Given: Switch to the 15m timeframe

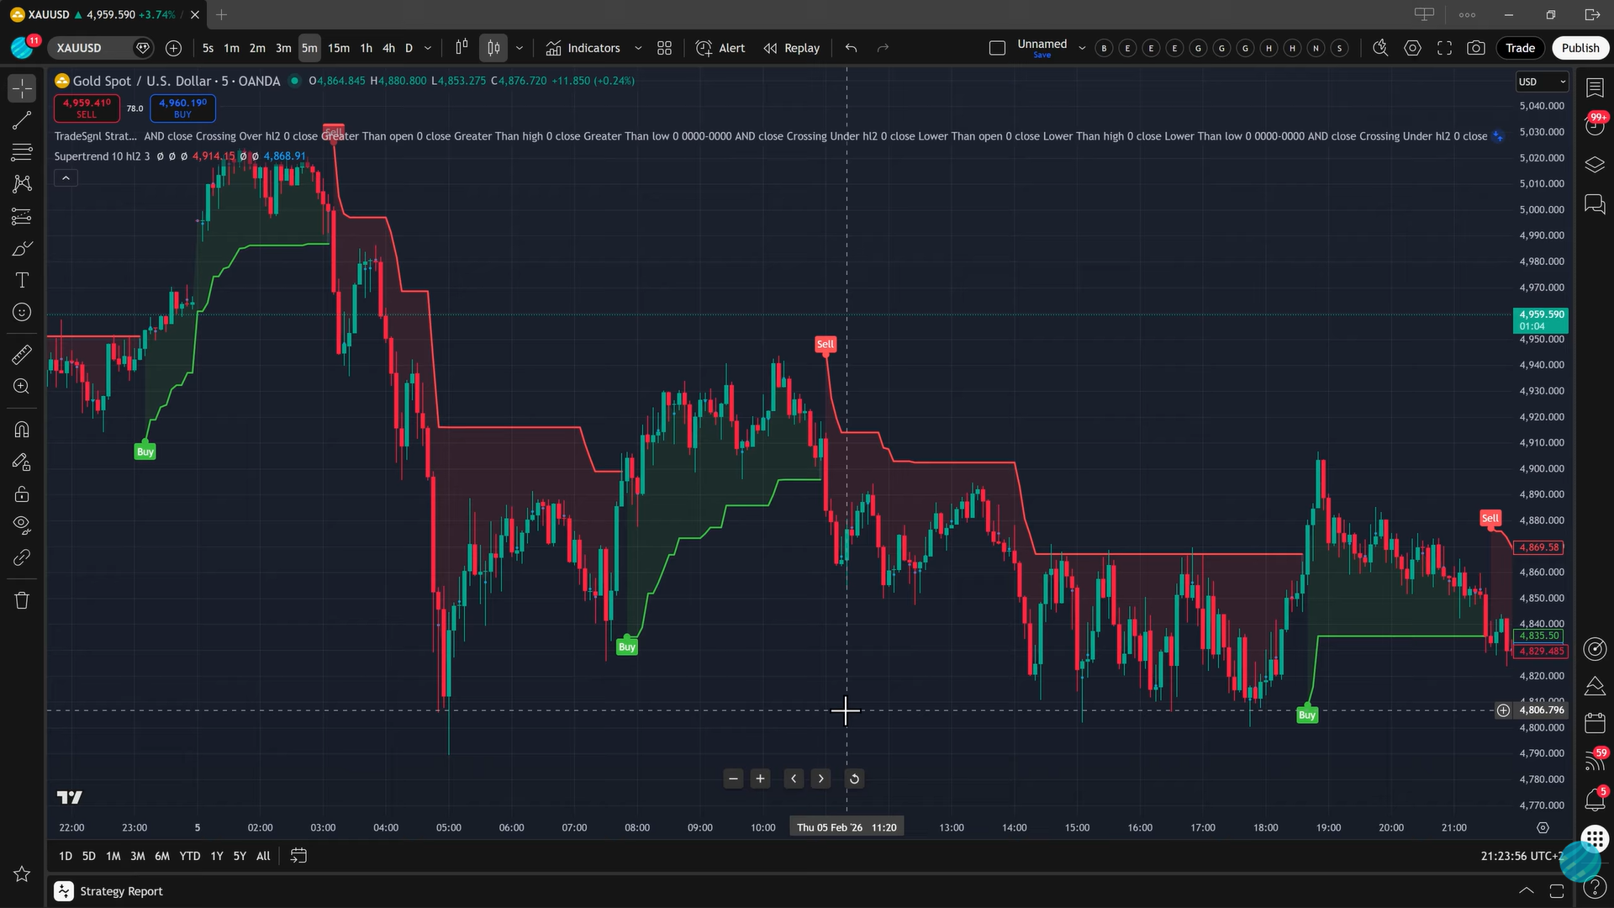Looking at the screenshot, I should click(338, 48).
